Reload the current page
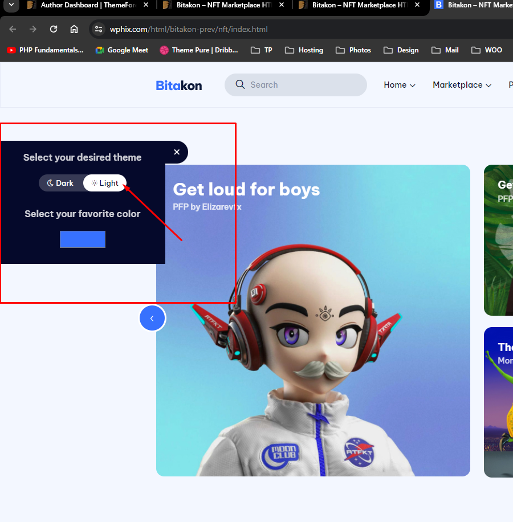The image size is (513, 522). click(x=54, y=29)
